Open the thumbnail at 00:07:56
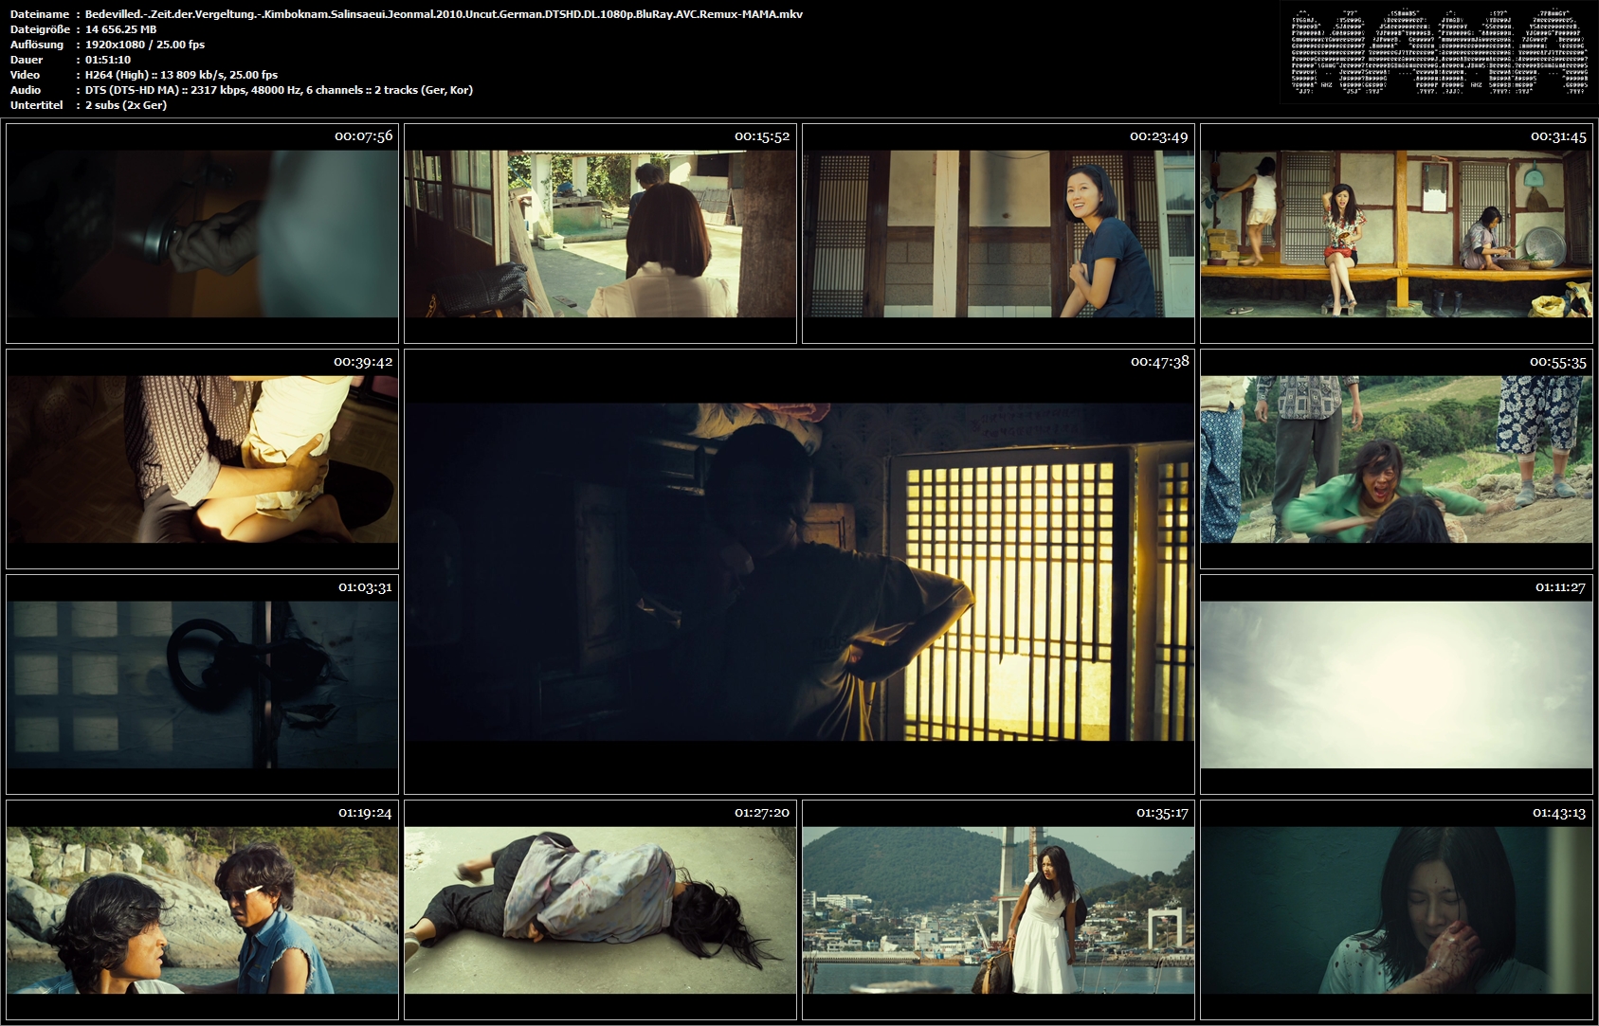Screen dimensions: 1599x1026 coord(202,233)
